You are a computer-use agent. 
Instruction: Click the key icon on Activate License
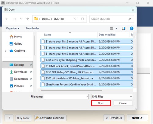tap(37, 118)
